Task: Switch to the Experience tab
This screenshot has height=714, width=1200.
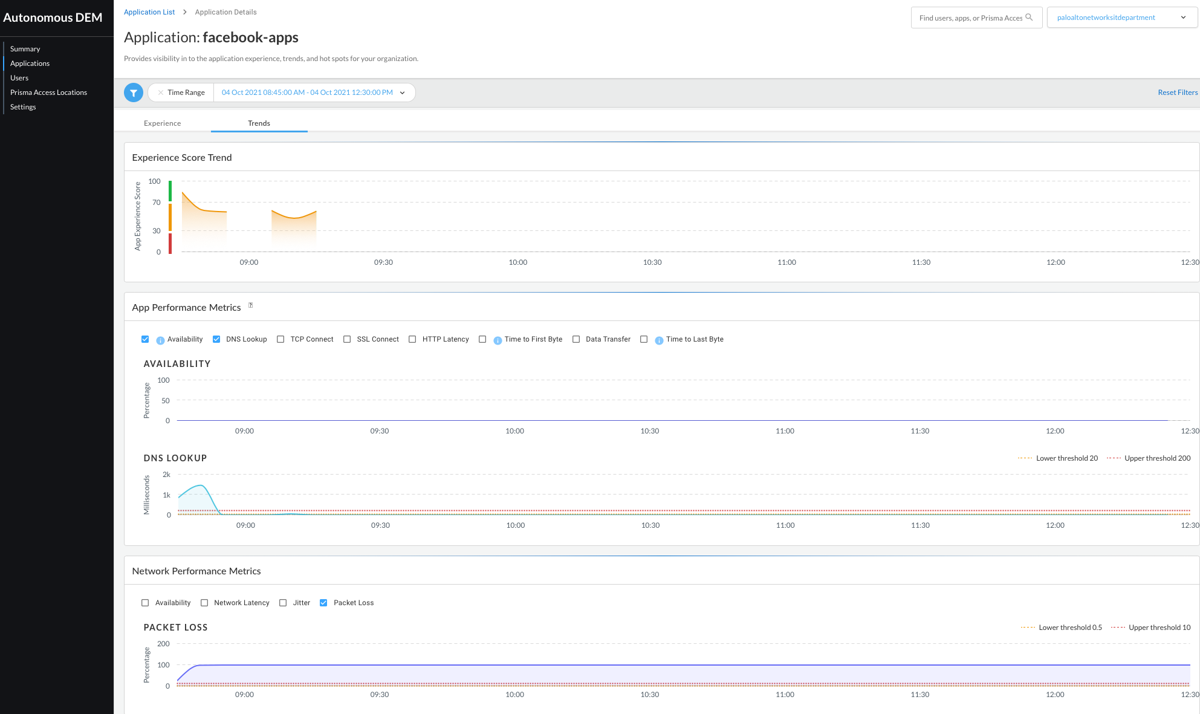Action: (162, 123)
